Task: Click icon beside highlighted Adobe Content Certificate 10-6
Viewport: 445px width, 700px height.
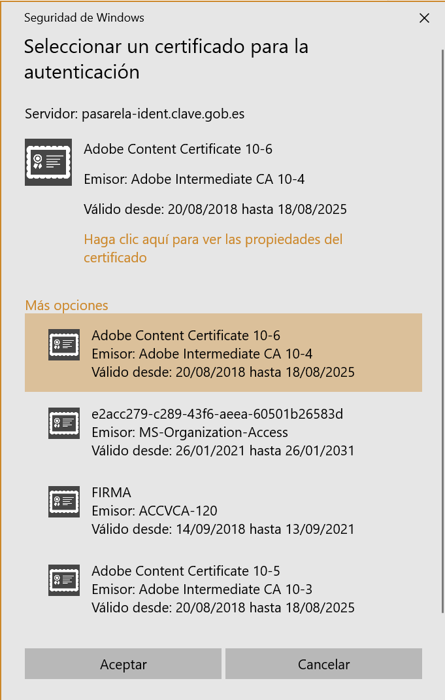Action: pyautogui.click(x=64, y=344)
